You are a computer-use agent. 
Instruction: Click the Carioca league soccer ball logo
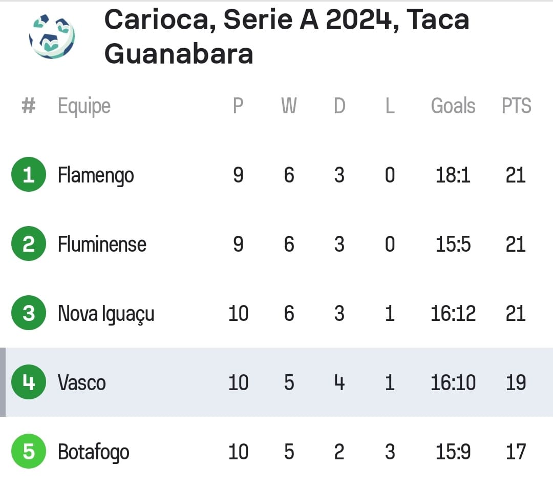tap(52, 36)
